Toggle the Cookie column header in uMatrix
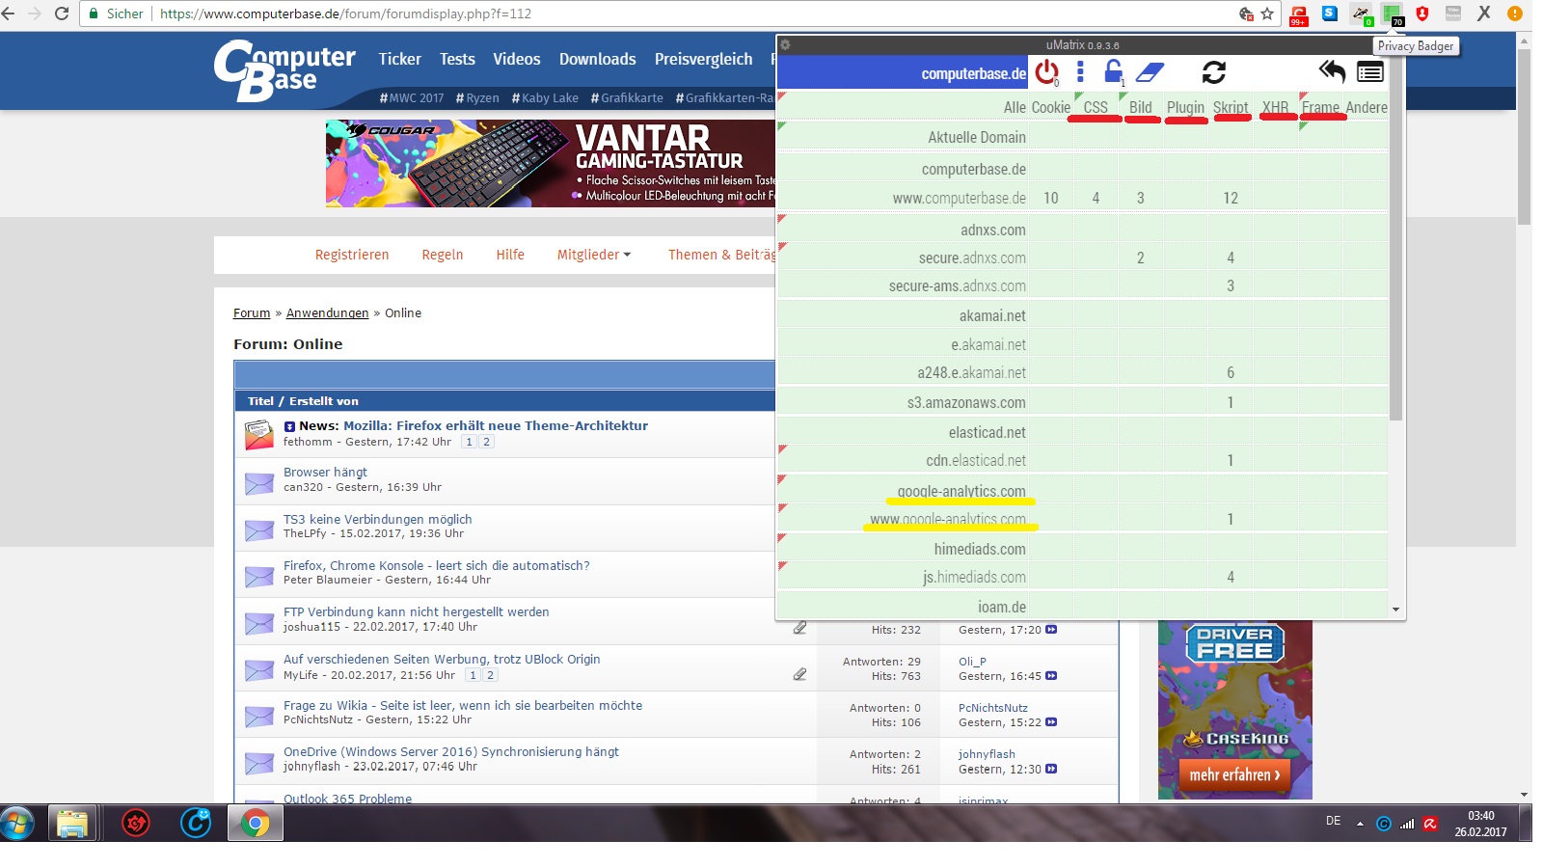 1051,107
